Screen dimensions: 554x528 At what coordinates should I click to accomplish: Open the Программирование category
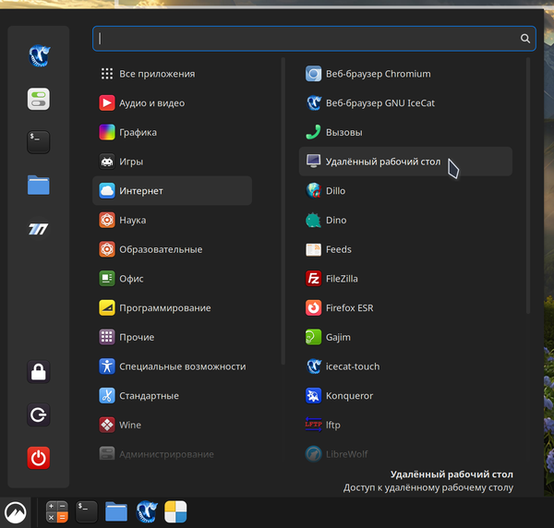point(164,308)
